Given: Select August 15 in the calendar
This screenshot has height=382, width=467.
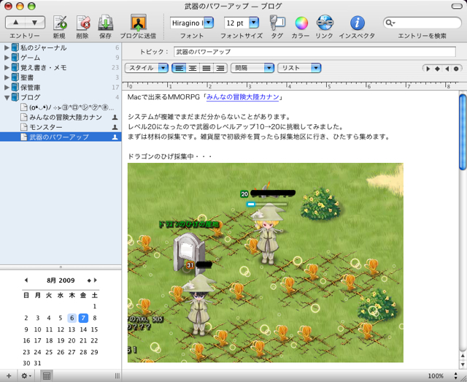Looking at the screenshot, I should [94, 329].
